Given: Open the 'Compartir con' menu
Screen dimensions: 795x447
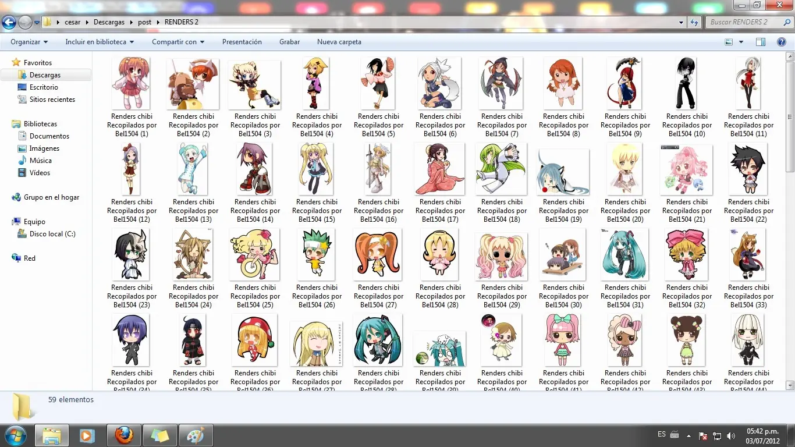Looking at the screenshot, I should [x=178, y=42].
